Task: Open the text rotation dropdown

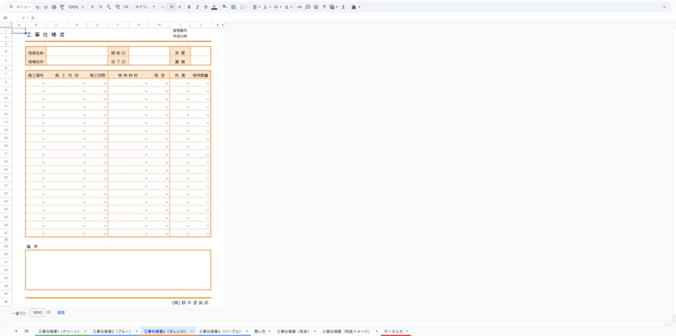Action: pos(288,7)
